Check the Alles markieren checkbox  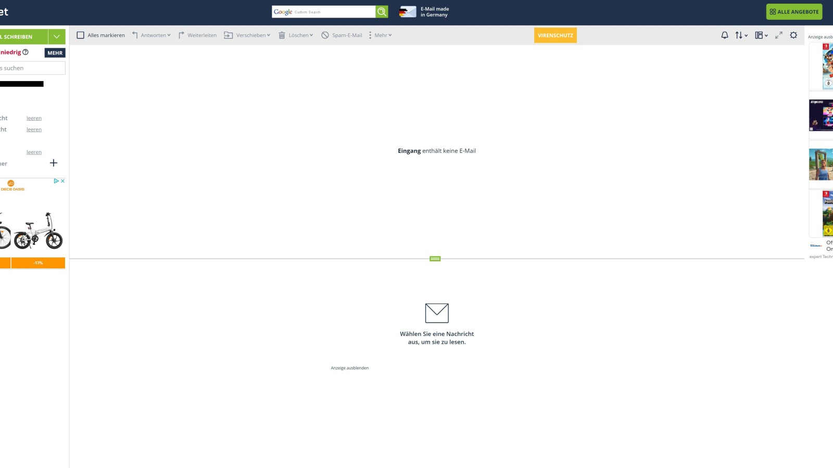pyautogui.click(x=81, y=35)
